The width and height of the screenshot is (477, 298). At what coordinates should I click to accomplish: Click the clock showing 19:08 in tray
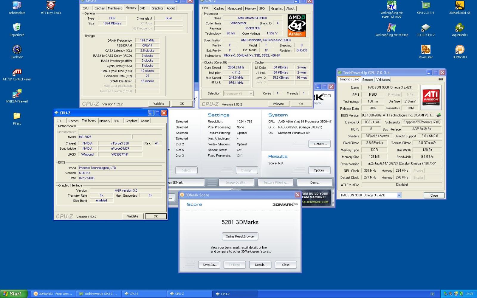point(469,294)
